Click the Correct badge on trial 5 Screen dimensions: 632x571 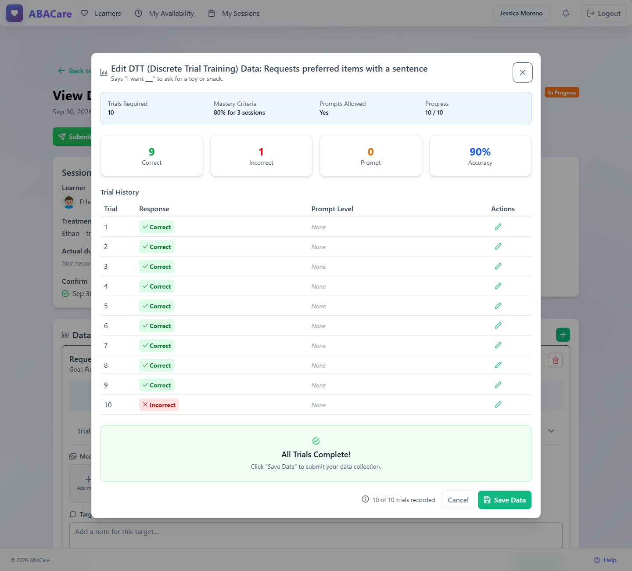[157, 306]
